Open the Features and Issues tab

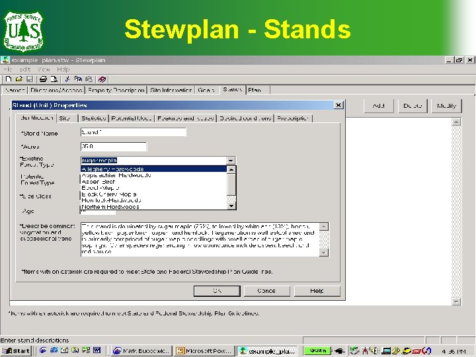186,118
